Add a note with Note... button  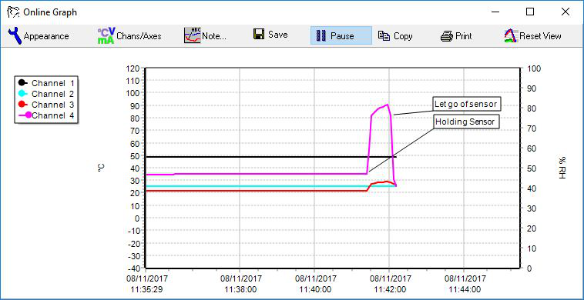(x=205, y=36)
